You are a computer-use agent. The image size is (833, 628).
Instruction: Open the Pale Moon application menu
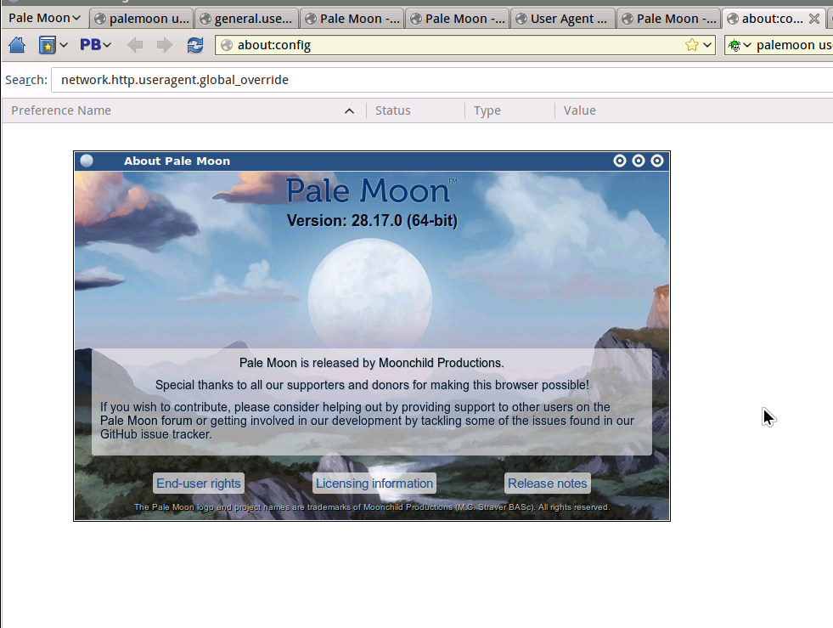44,18
